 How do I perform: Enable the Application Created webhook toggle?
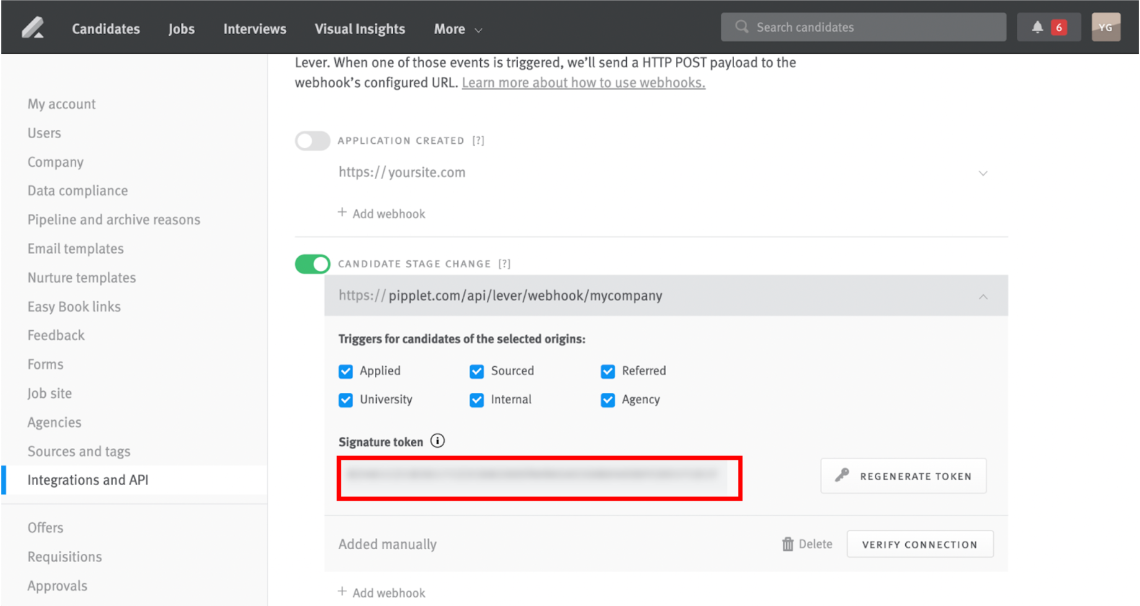pos(312,141)
